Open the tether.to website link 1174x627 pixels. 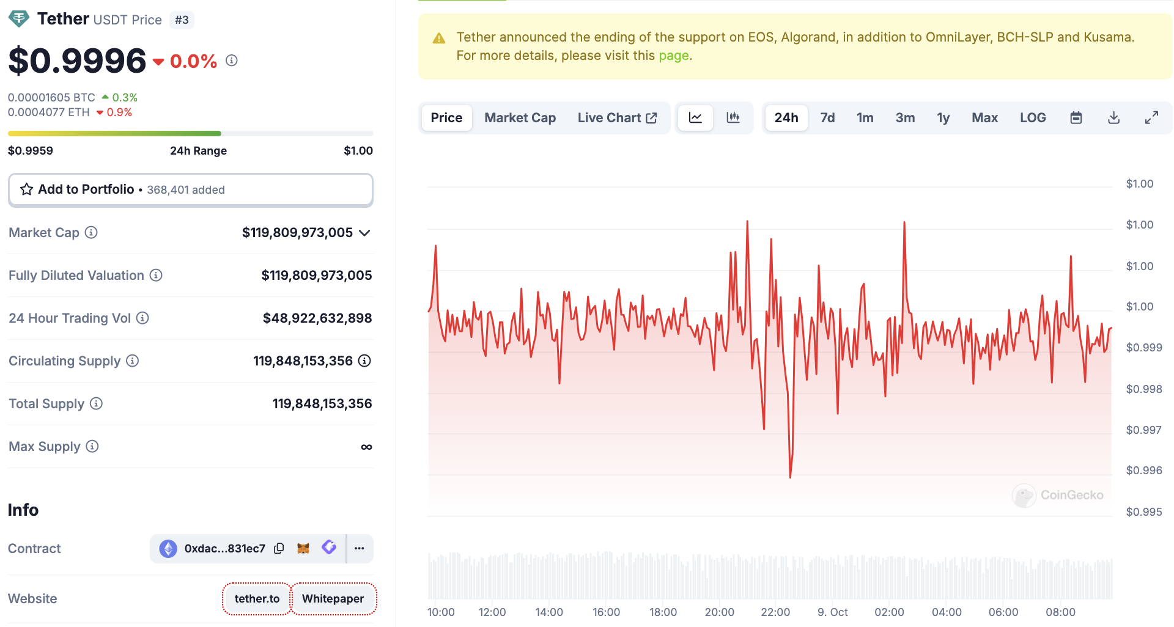click(257, 598)
